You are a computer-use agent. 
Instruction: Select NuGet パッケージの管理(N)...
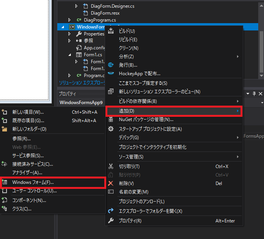[x=174, y=119]
